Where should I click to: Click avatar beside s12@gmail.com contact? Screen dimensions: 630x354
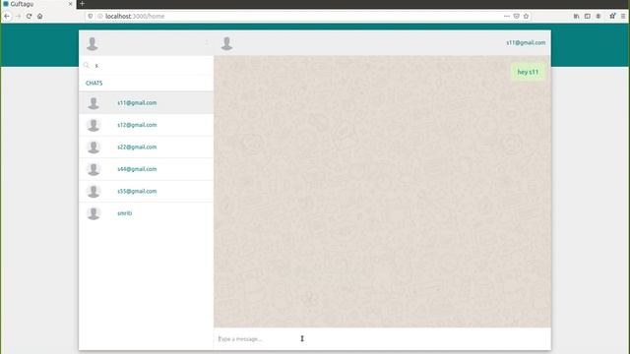point(94,125)
